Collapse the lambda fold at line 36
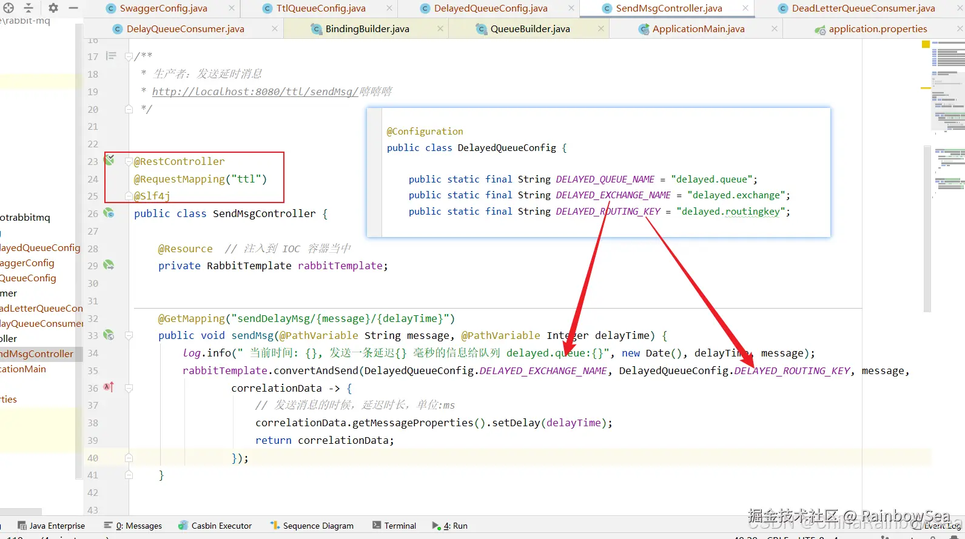This screenshot has width=965, height=539. [129, 388]
